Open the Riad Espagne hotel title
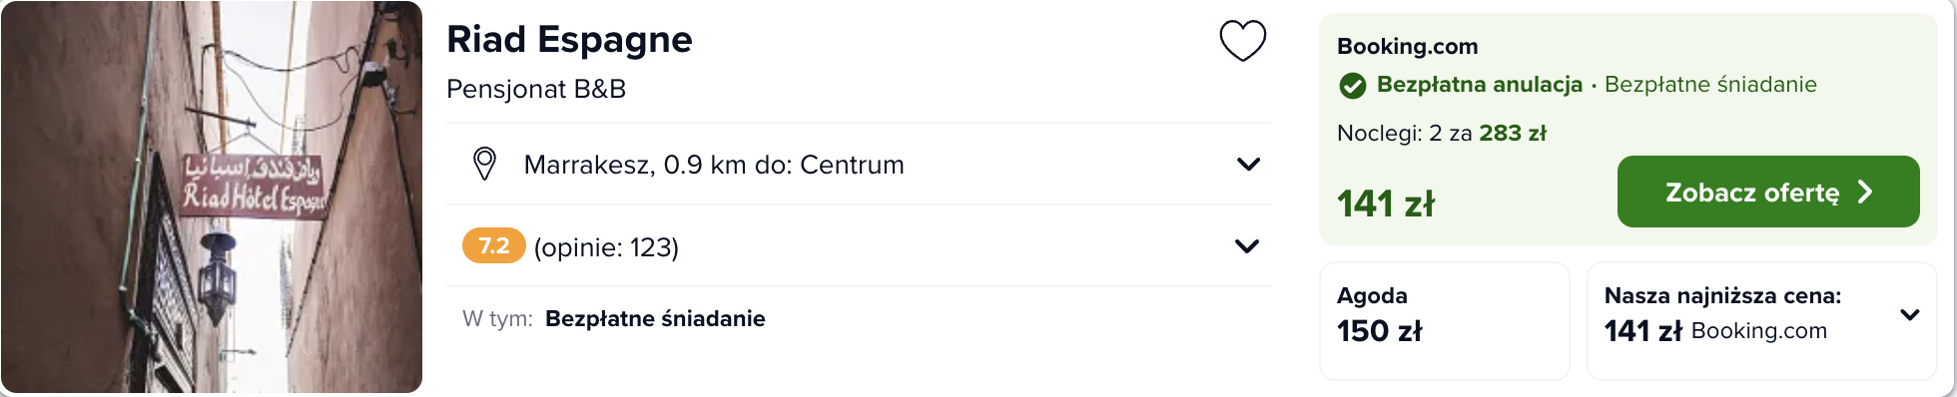 click(569, 40)
